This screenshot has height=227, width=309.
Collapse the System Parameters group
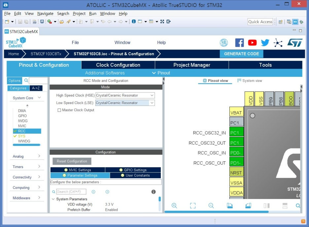(x=53, y=199)
